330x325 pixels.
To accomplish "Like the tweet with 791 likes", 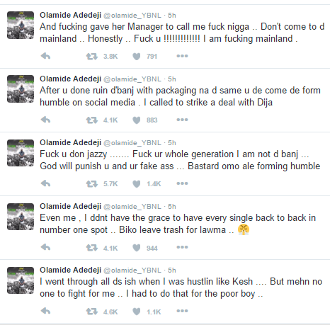I will click(137, 57).
